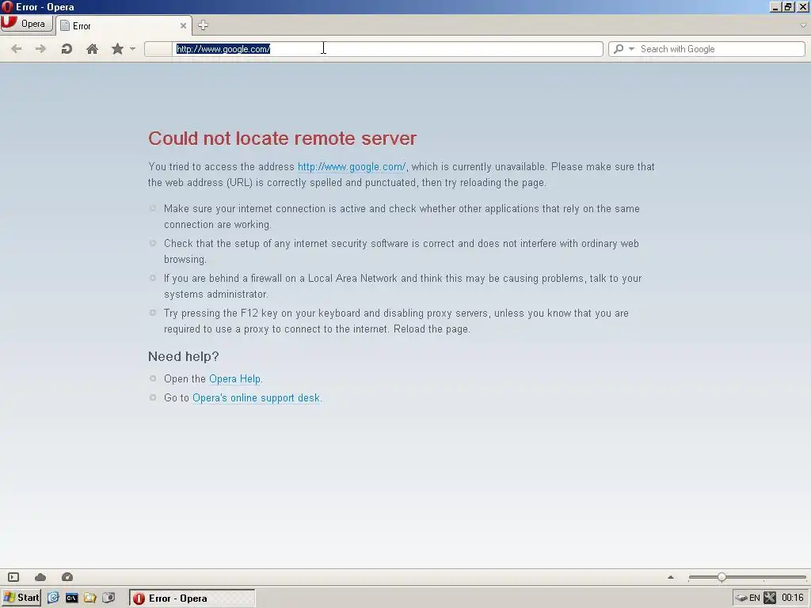The width and height of the screenshot is (811, 608).
Task: Open a new tab with plus button
Action: point(203,25)
